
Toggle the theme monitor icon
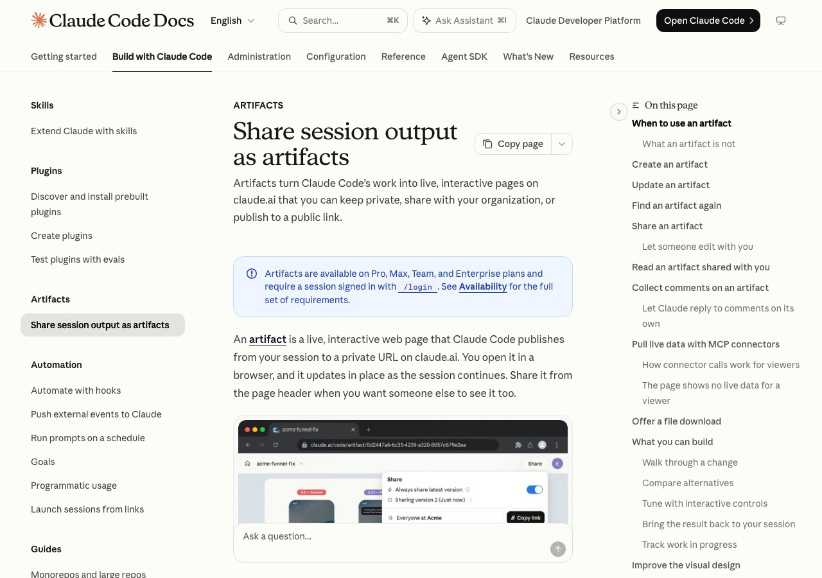pos(781,21)
